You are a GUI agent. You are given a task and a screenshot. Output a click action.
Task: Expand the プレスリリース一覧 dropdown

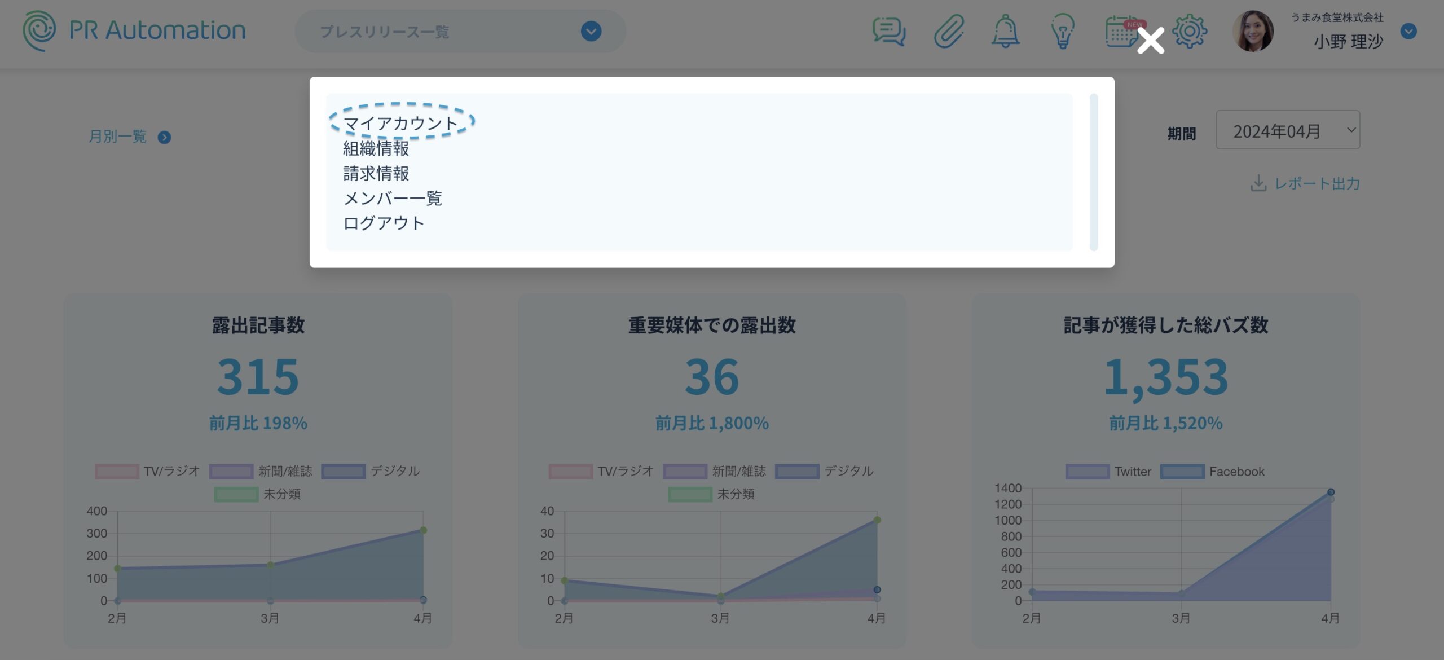point(591,32)
